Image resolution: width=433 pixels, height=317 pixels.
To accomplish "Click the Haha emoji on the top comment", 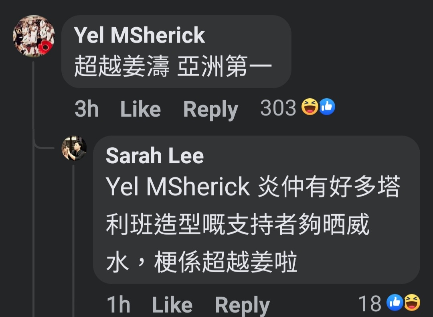I will tap(310, 107).
